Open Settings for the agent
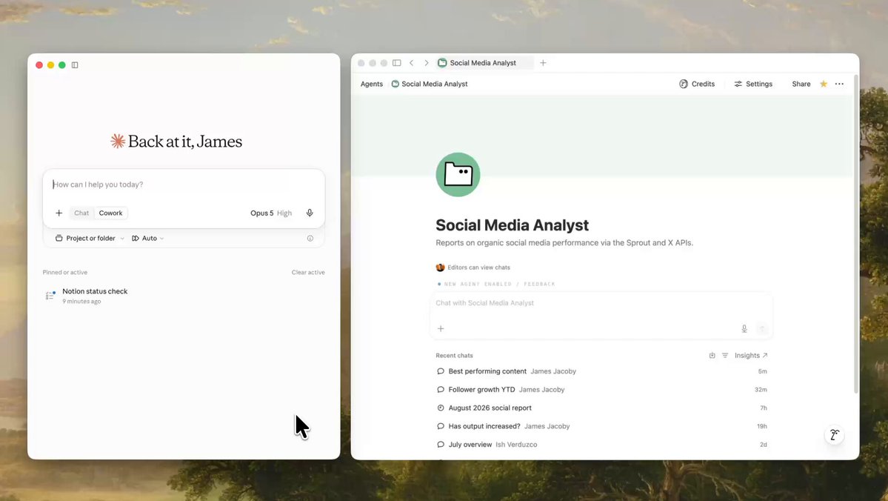Image resolution: width=888 pixels, height=501 pixels. coord(753,84)
